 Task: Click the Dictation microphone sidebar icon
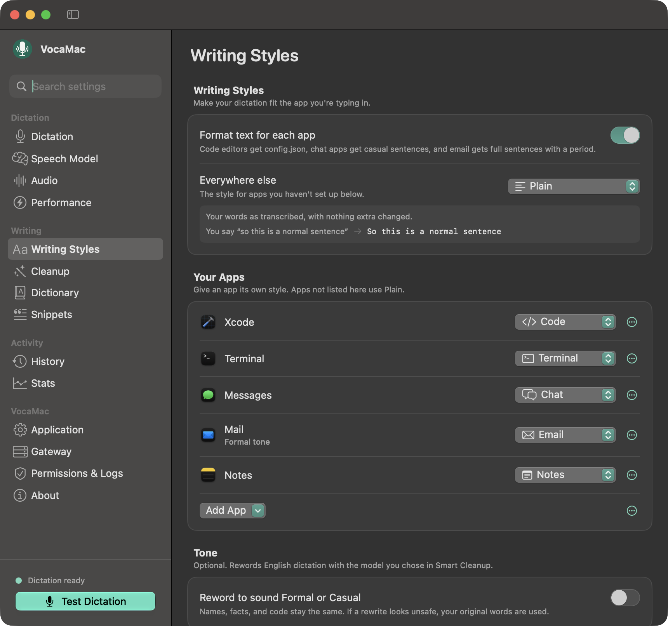[x=20, y=136]
